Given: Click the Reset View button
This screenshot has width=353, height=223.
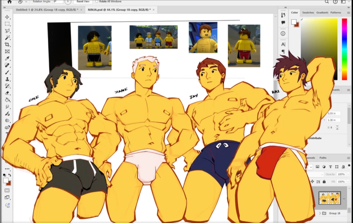Looking at the screenshot, I should [x=83, y=1].
